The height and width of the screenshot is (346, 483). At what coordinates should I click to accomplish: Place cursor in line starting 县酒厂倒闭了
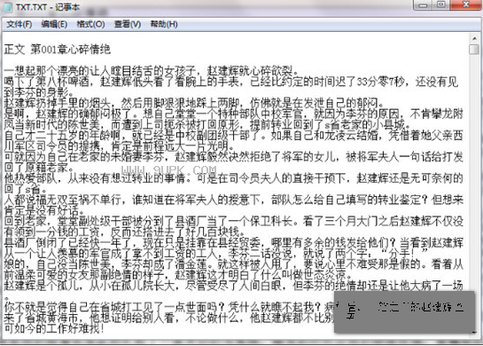(x=233, y=243)
